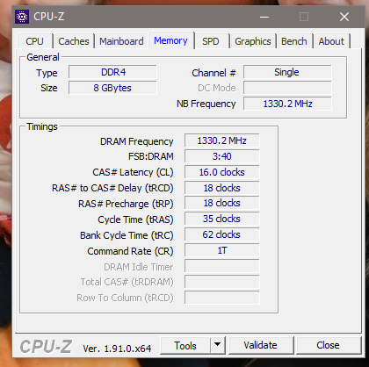369x367 pixels.
Task: Click the 'Channel #' label
Action: click(x=213, y=73)
